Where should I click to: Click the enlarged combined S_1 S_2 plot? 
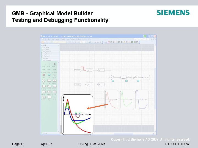coord(77,115)
